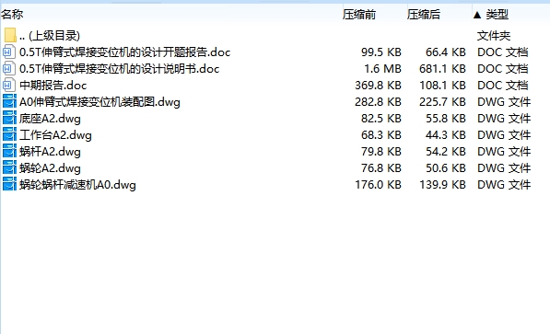Click the 225.7 KB compressed size
Viewport: 550px width, 334px height.
click(442, 101)
